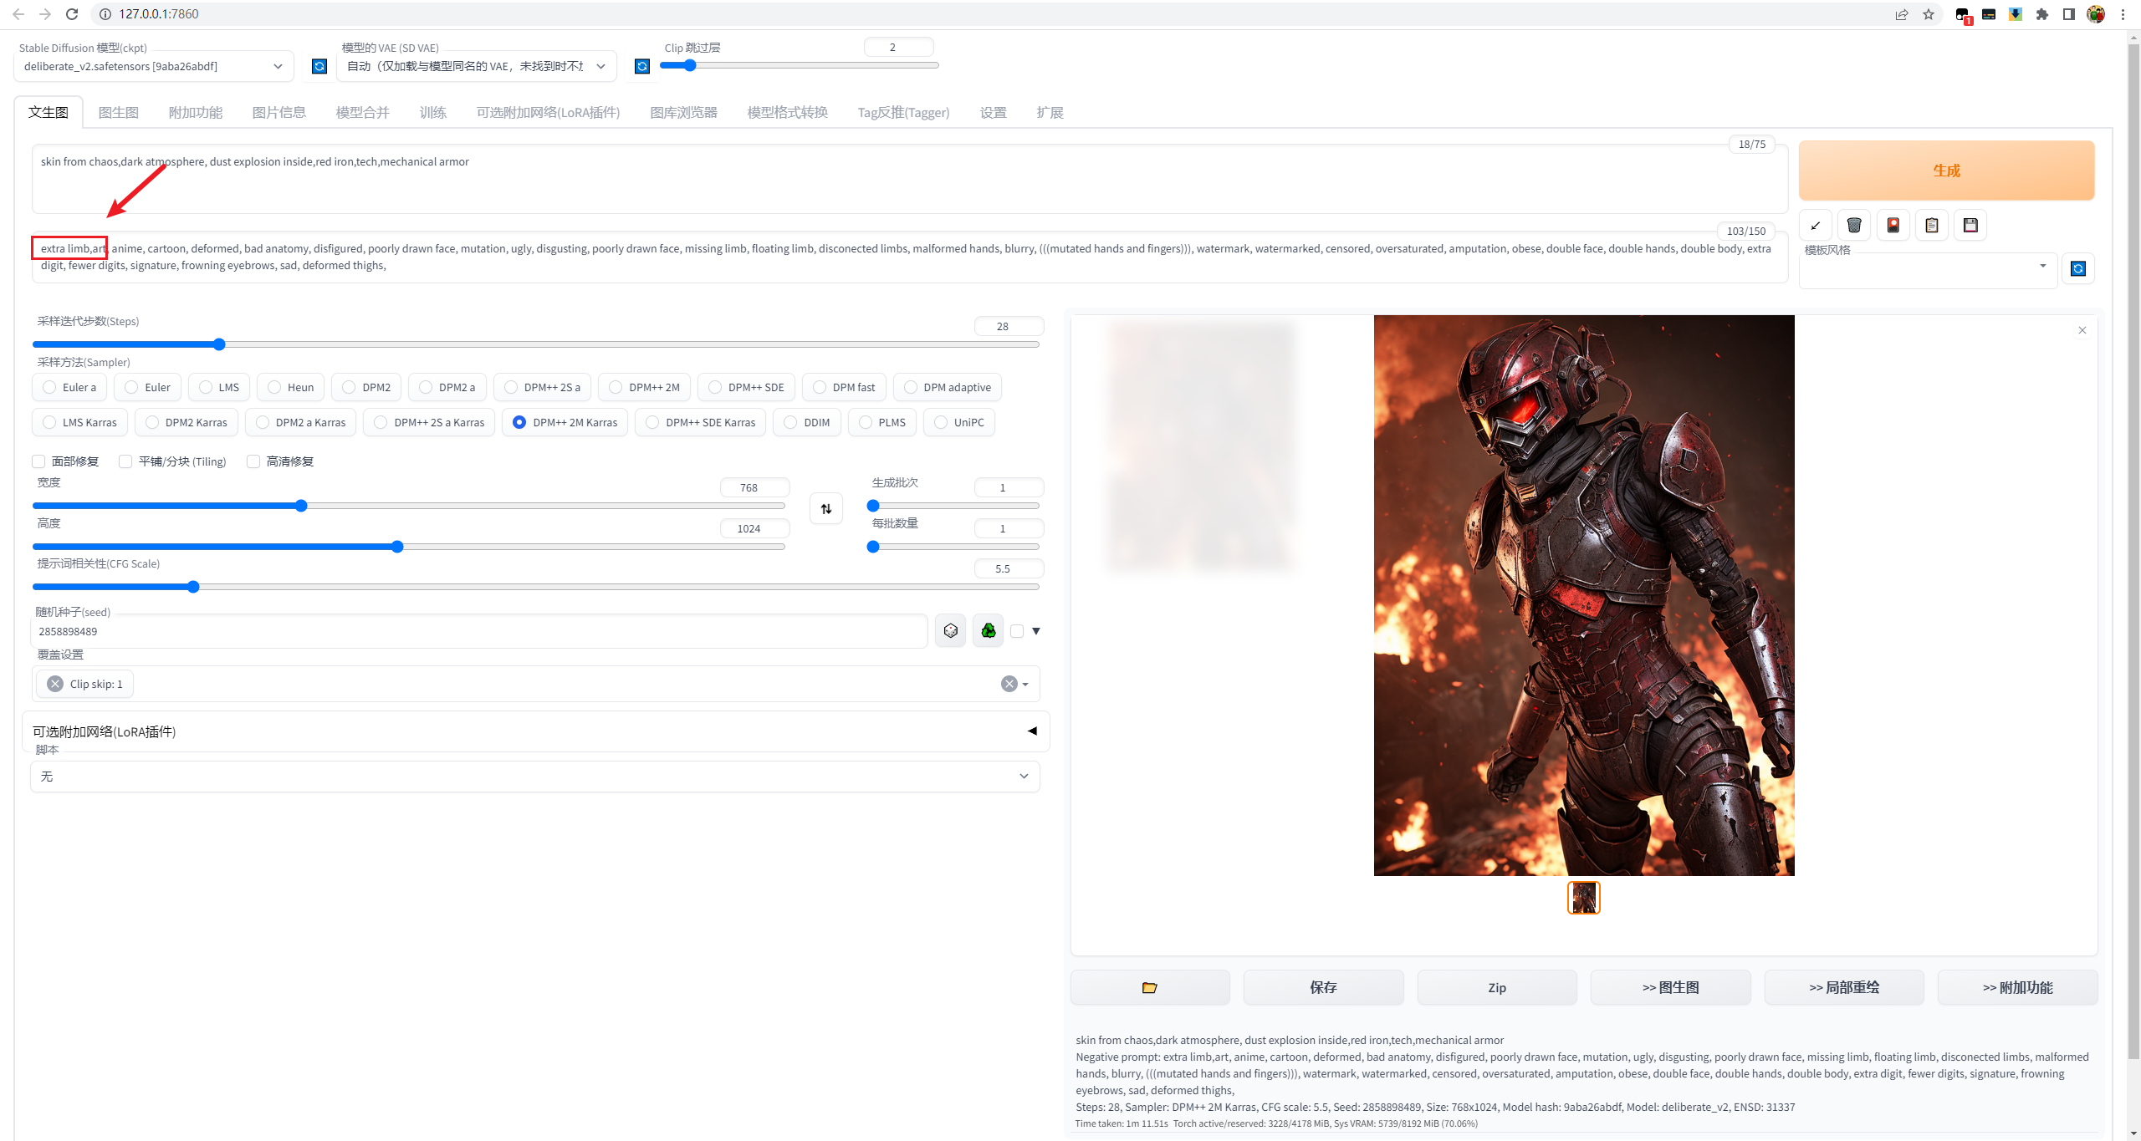Viewport: 2141px width, 1141px height.
Task: Click the floppy disk save style icon
Action: pyautogui.click(x=1970, y=225)
